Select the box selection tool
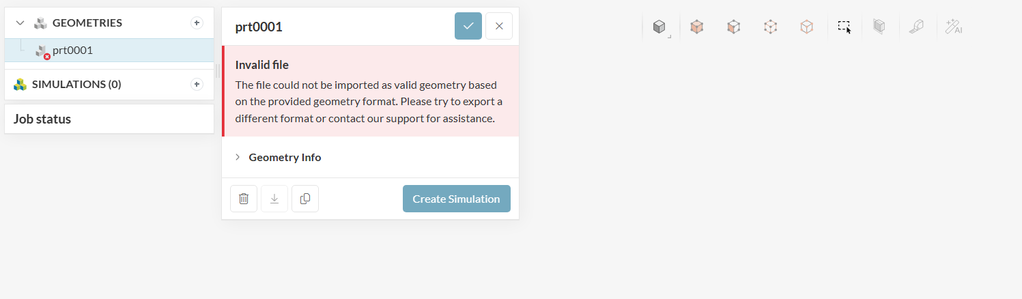Viewport: 1022px width, 299px height. click(844, 27)
